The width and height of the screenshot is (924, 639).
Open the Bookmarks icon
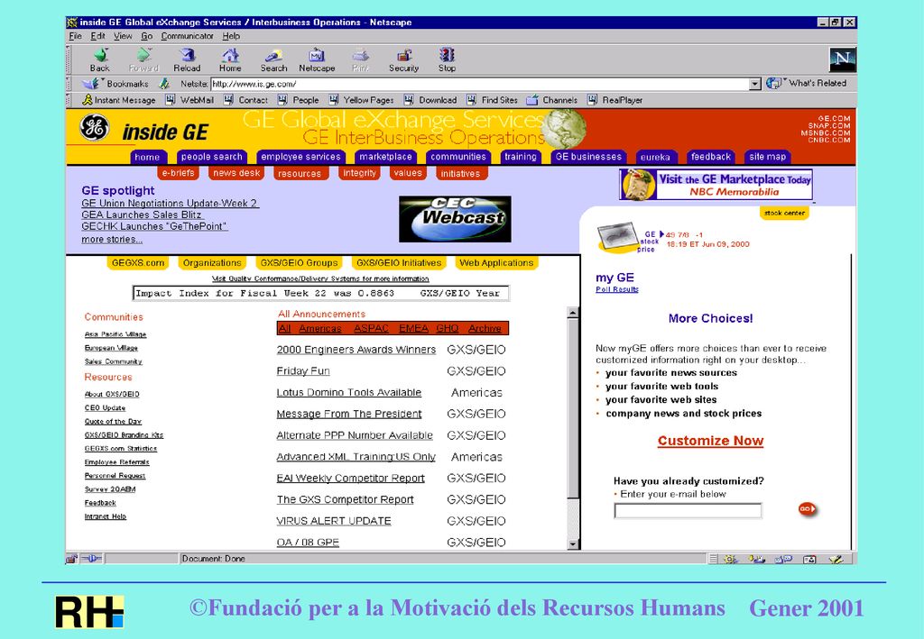(91, 84)
